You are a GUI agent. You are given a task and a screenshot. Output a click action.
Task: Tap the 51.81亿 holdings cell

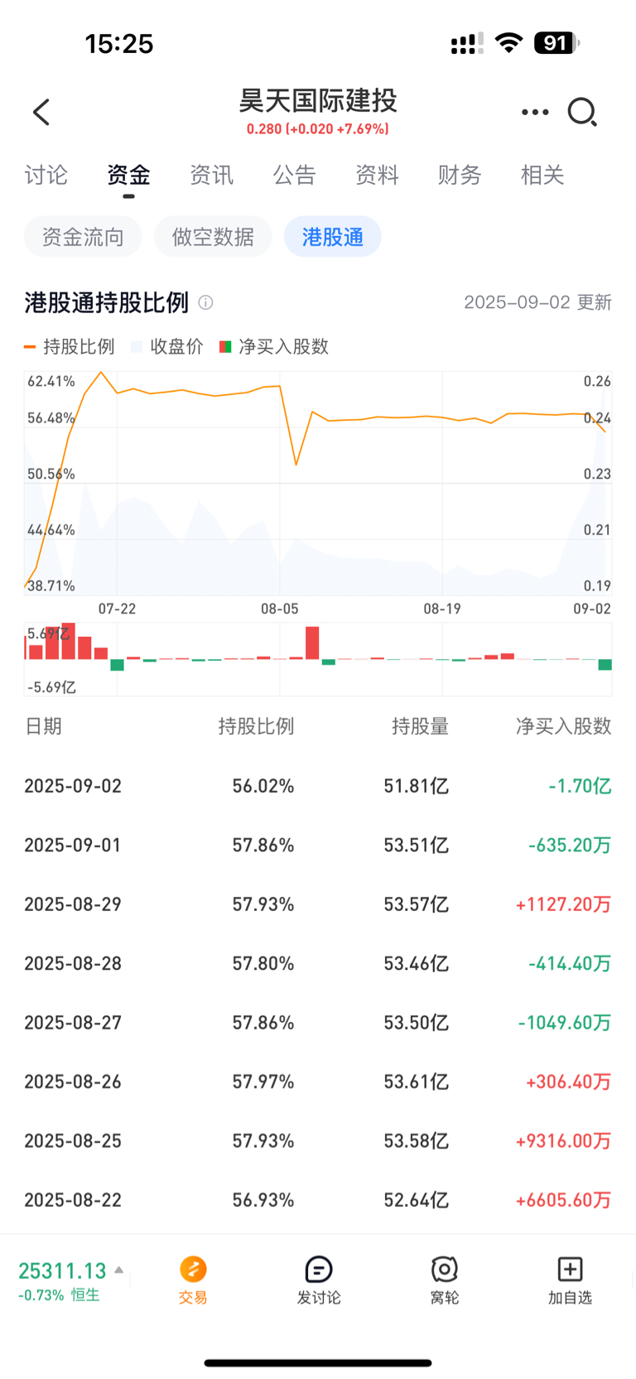click(x=416, y=786)
